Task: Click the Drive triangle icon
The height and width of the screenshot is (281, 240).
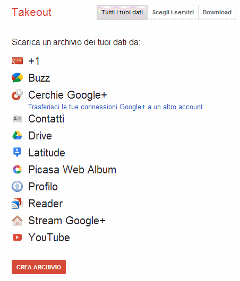Action: click(17, 136)
